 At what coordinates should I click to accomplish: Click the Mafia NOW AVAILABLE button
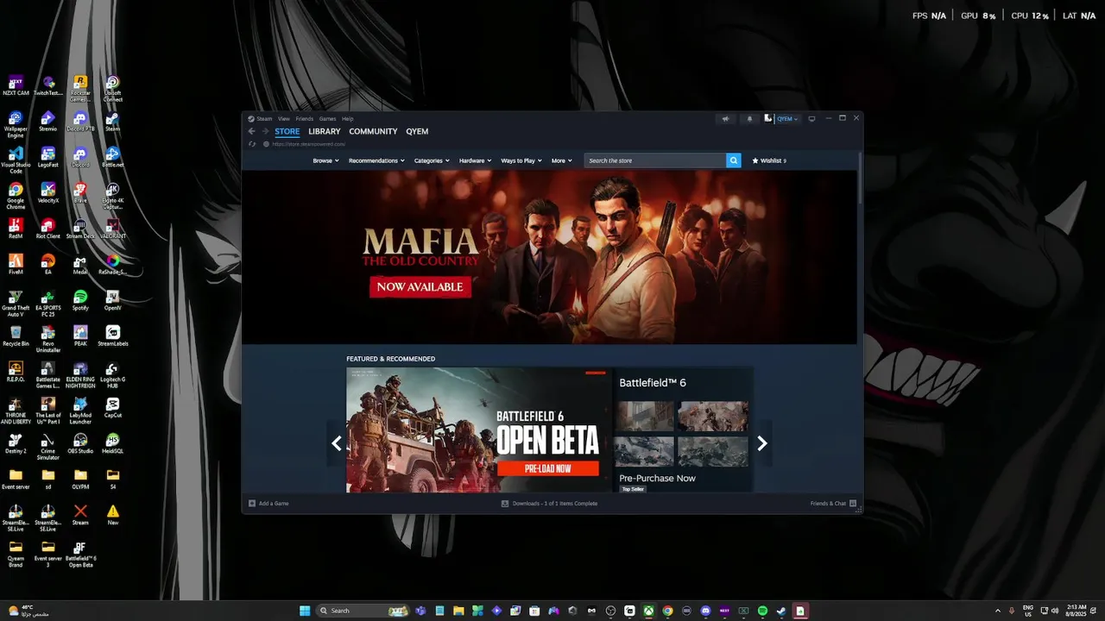tap(420, 286)
